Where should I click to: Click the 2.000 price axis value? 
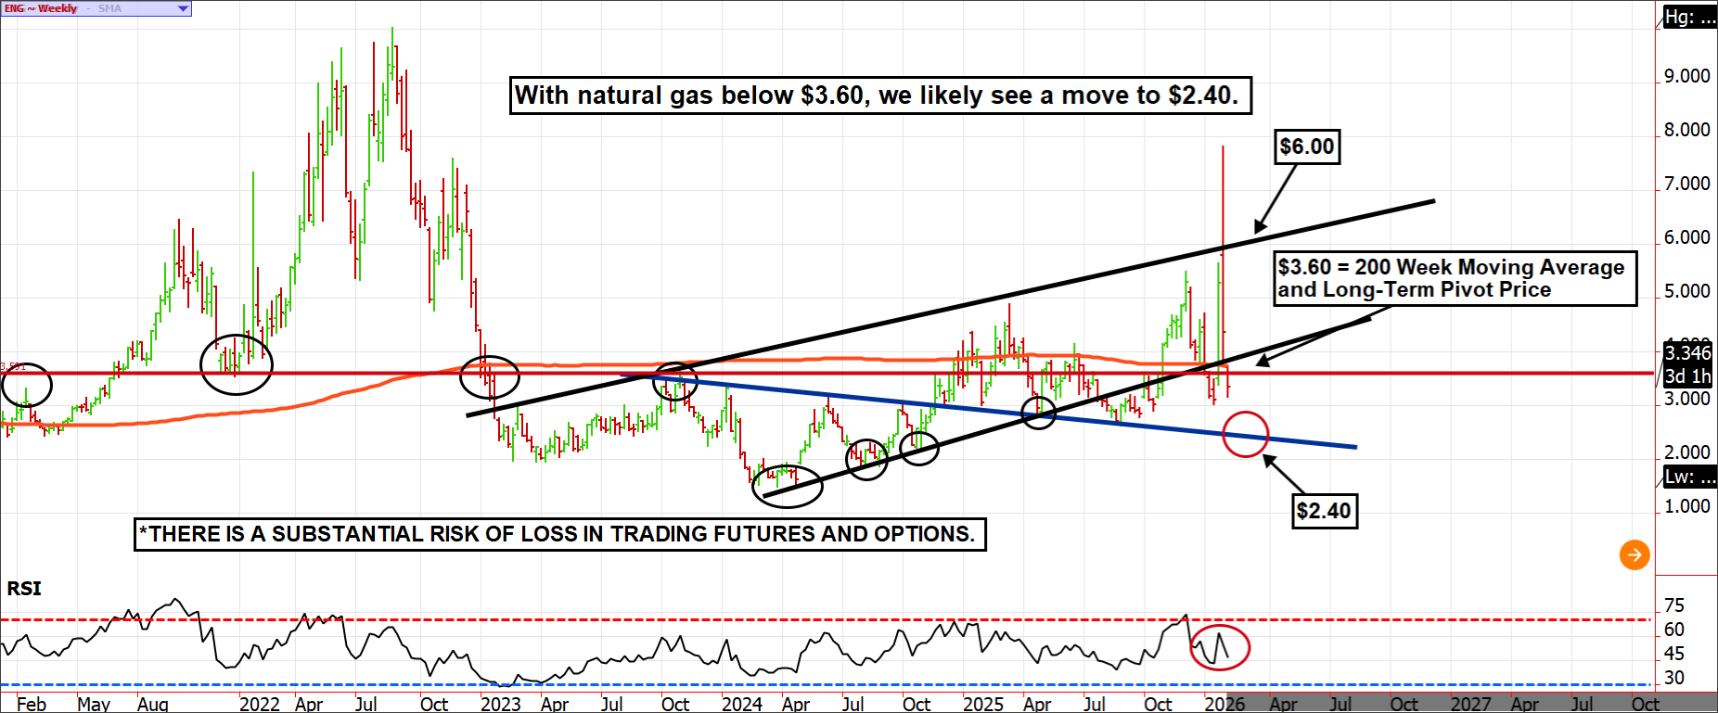click(x=1687, y=452)
